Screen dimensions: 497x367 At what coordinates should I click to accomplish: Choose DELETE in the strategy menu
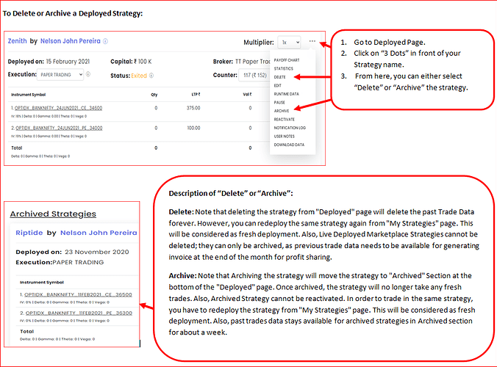tap(279, 77)
